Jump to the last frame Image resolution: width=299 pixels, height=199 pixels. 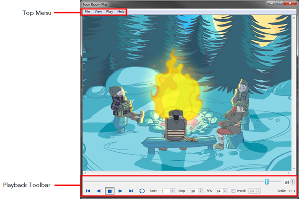[x=131, y=191]
